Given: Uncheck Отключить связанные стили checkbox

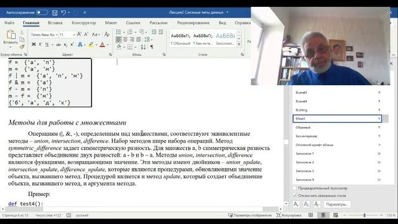Looking at the screenshot, I should pos(295,195).
